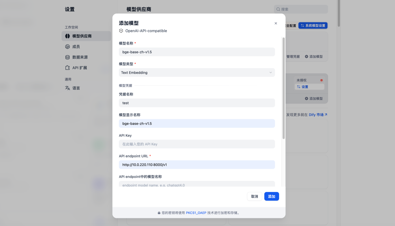Viewport: 395px width, 226px height.
Task: Click the 设置 button on the unauthorized provider
Action: point(309,86)
